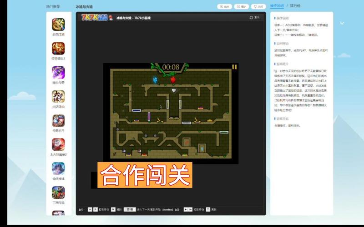Click the 重玩 replay button in game header
Image resolution: width=364 pixels, height=227 pixels.
pyautogui.click(x=254, y=17)
